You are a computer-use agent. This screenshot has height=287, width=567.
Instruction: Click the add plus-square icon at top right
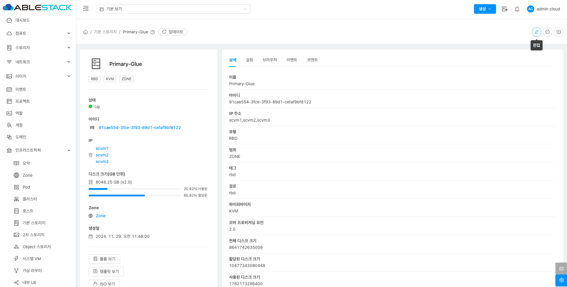coord(559,32)
